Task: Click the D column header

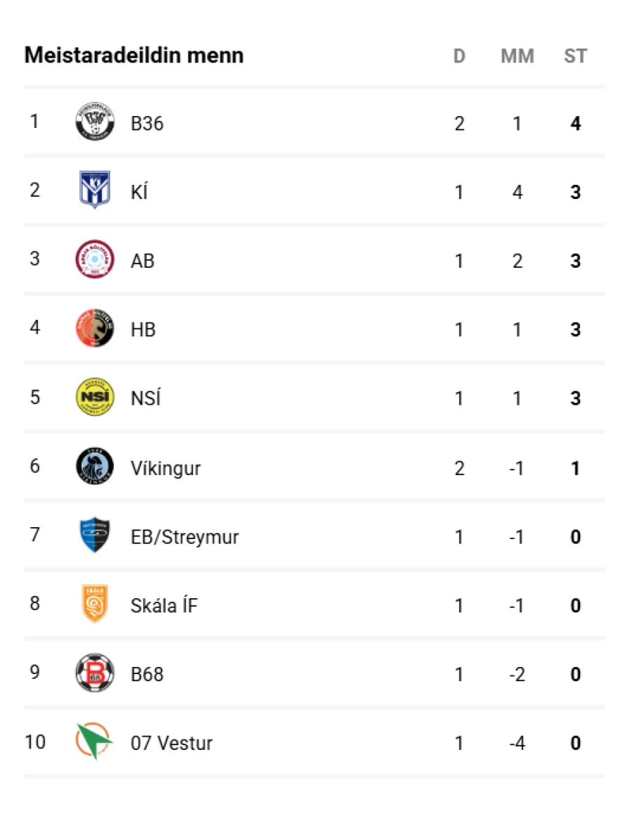Action: click(x=459, y=56)
